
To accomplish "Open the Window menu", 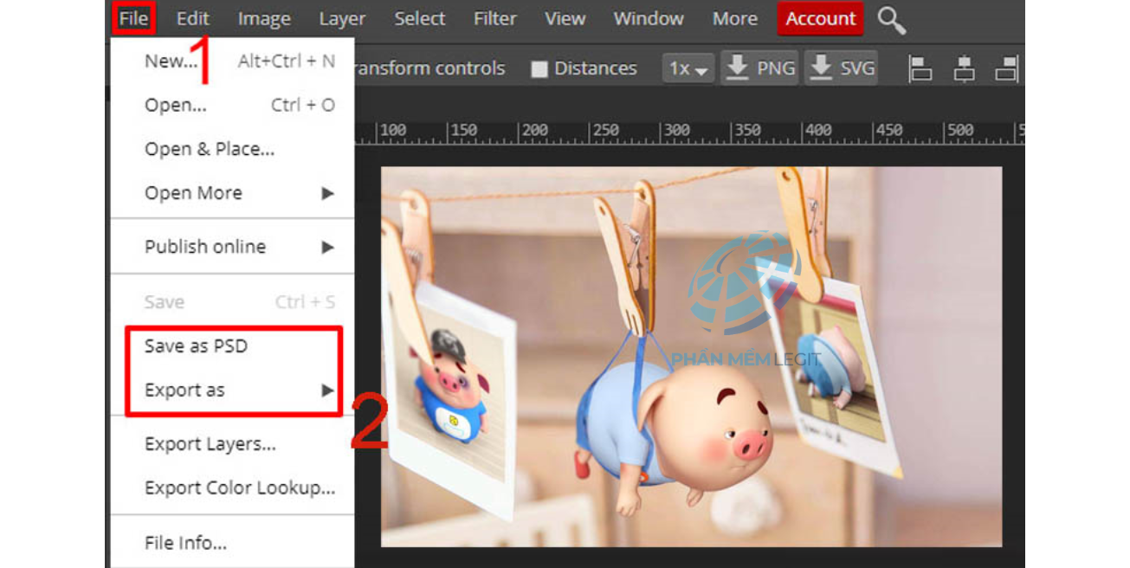I will coord(649,18).
